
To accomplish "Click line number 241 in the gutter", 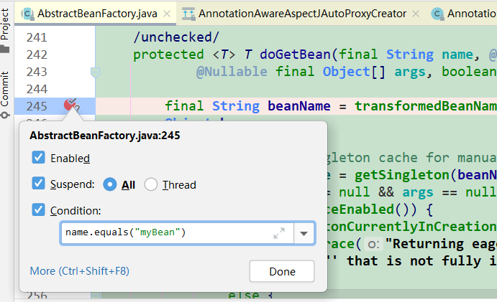I will 37,37.
